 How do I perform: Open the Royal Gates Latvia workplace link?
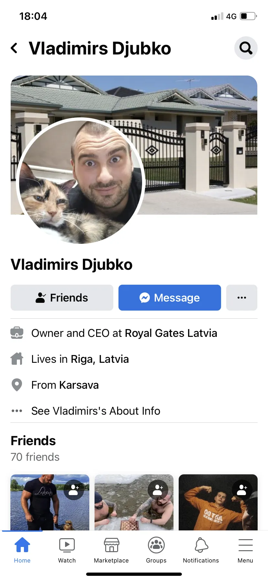[171, 333]
